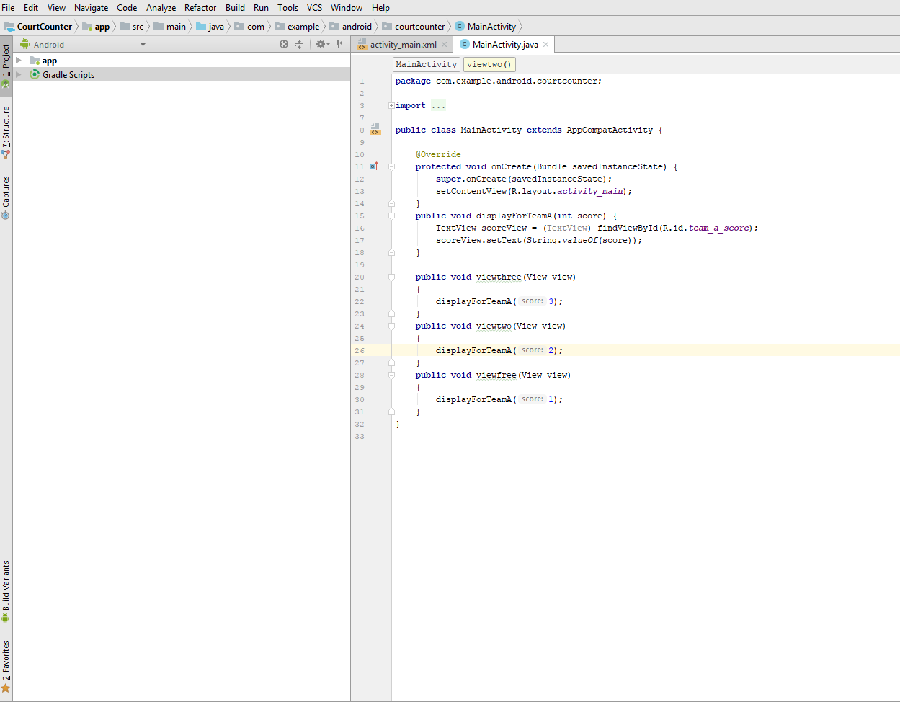Close the MainActivity.java tab
Image resolution: width=900 pixels, height=702 pixels.
546,45
